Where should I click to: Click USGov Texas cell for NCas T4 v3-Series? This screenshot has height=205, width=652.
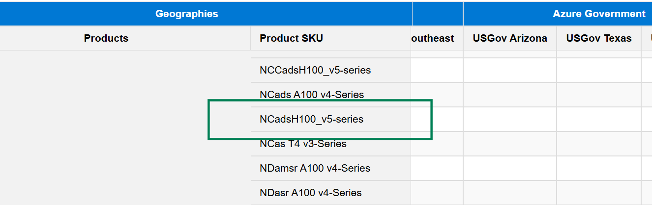pos(599,144)
